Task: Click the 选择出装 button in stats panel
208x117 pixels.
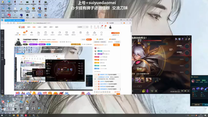Action: 197,105
